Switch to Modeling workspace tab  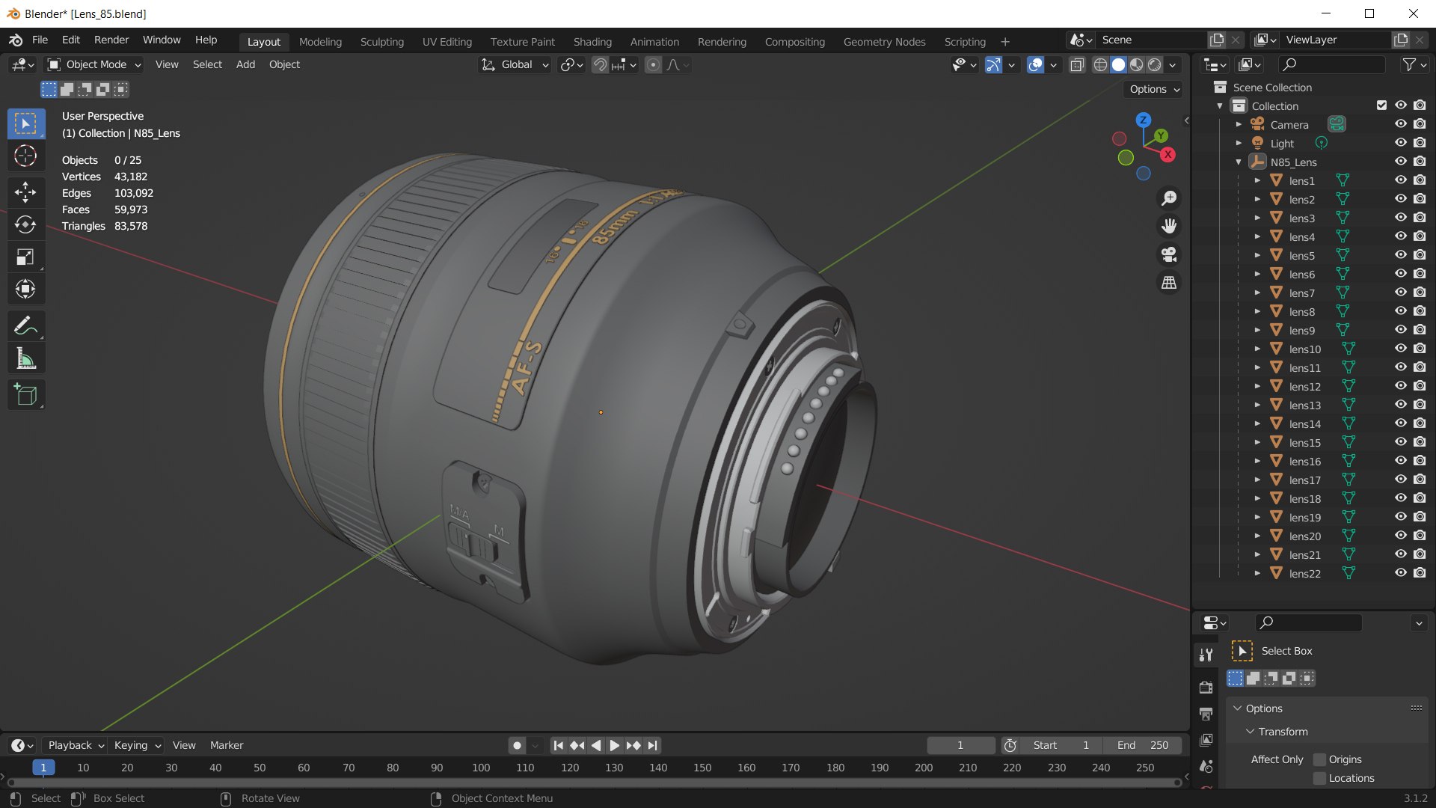pyautogui.click(x=320, y=42)
